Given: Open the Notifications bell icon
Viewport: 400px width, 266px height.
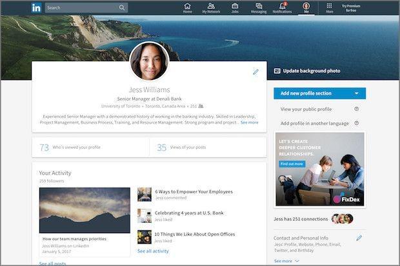Looking at the screenshot, I should (283, 6).
